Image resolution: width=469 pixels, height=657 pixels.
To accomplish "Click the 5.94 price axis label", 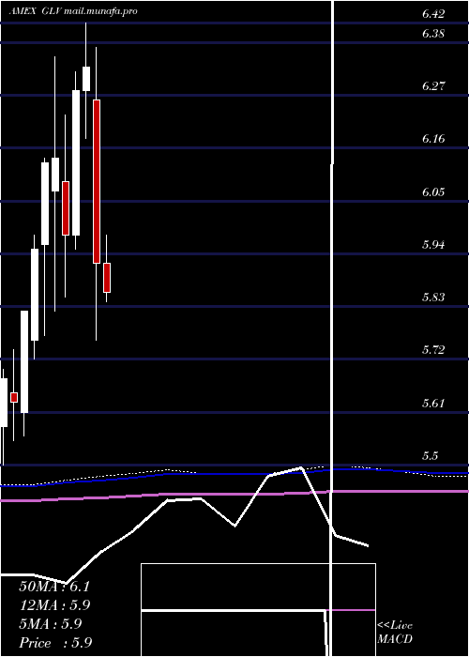I will tap(433, 244).
